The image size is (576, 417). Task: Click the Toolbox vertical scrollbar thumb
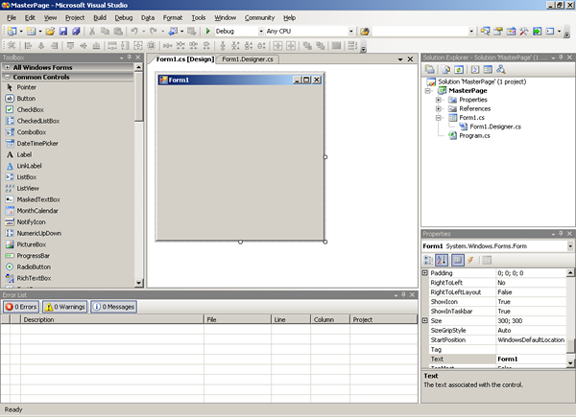coord(138,97)
